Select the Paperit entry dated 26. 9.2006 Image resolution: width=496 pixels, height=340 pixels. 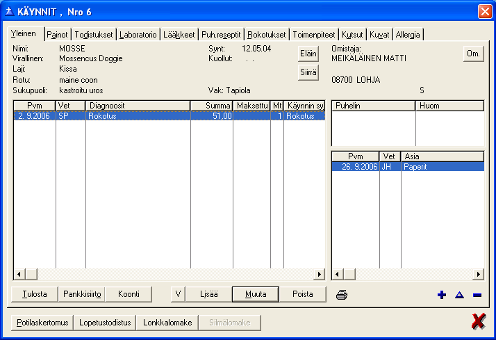[x=408, y=166]
